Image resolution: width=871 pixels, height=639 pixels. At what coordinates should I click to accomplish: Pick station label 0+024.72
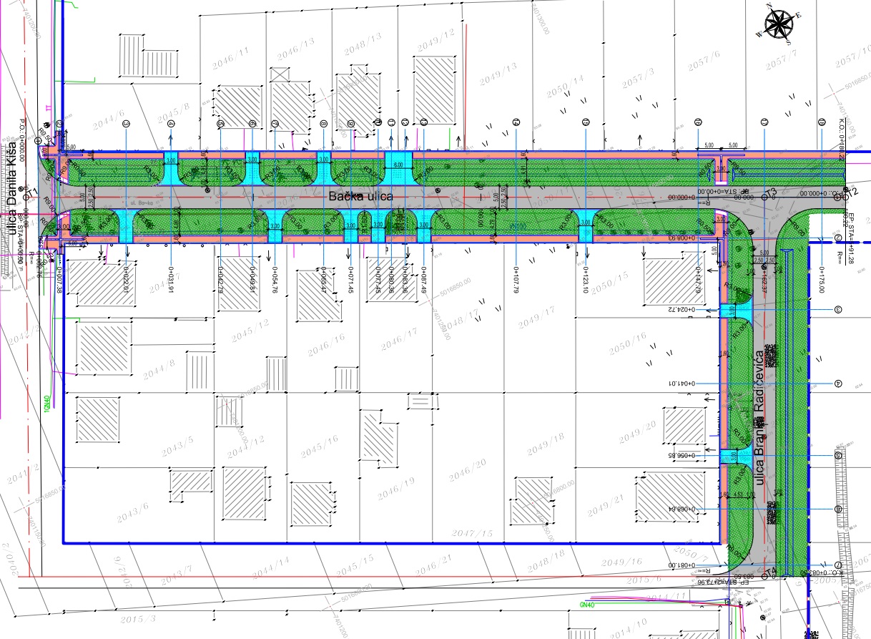tap(682, 309)
